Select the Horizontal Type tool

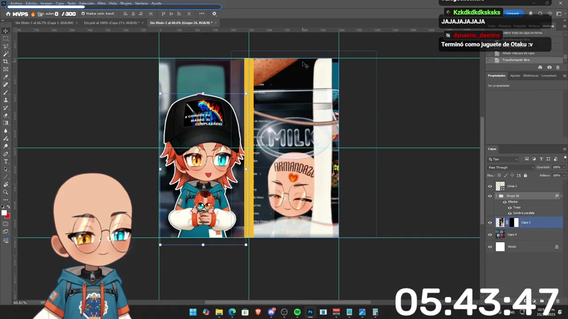6,161
